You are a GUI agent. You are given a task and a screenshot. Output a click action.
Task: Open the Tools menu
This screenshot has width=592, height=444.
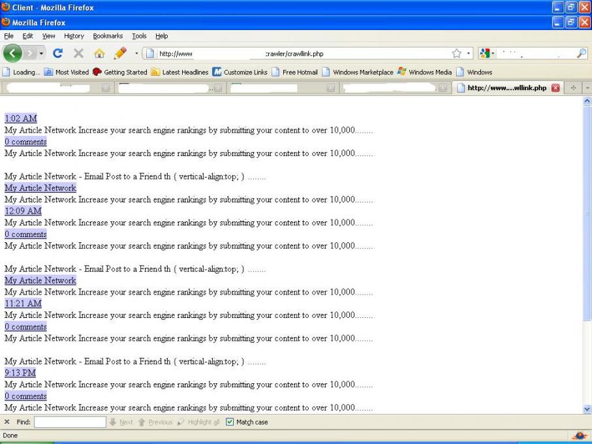click(139, 36)
